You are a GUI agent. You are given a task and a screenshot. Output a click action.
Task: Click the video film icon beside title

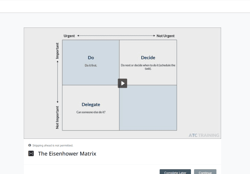tap(31, 153)
